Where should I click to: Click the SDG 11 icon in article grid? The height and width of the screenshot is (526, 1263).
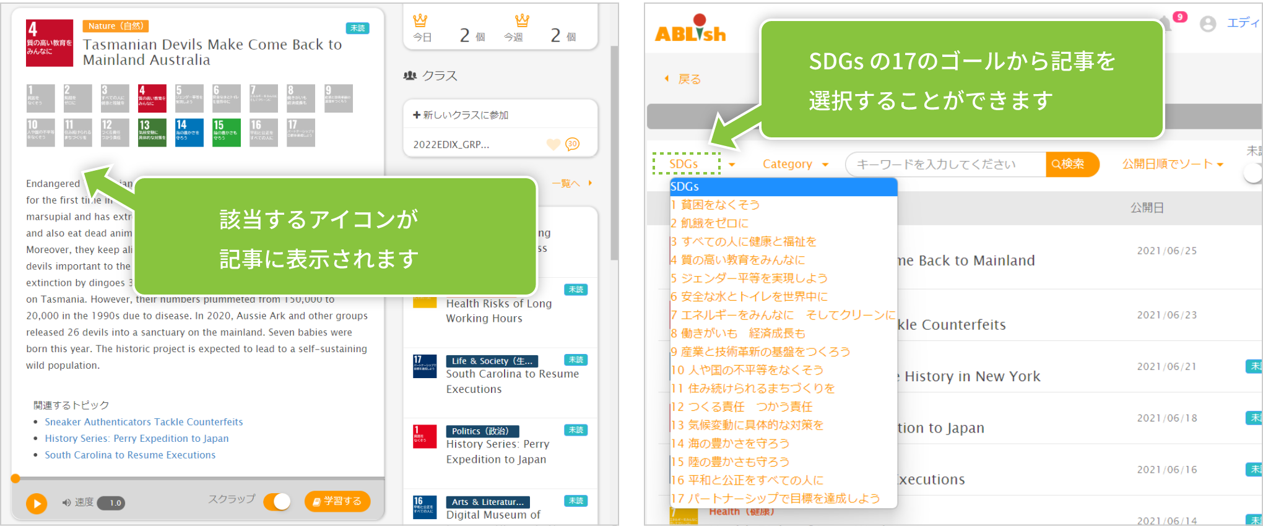point(78,132)
